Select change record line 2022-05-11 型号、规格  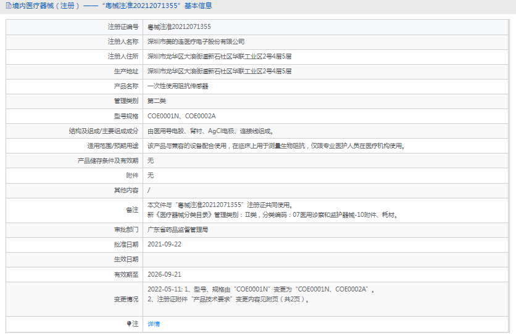pos(261,290)
